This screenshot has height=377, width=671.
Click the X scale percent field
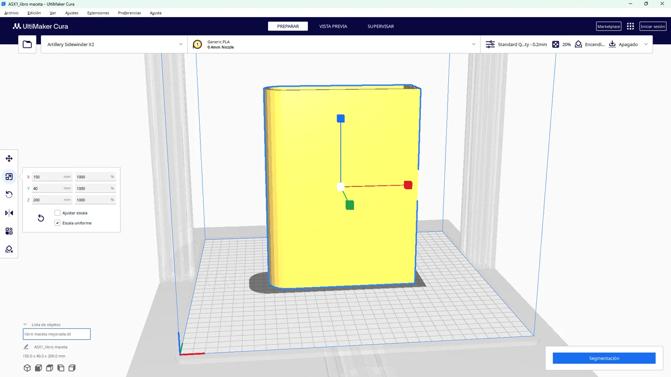point(95,177)
